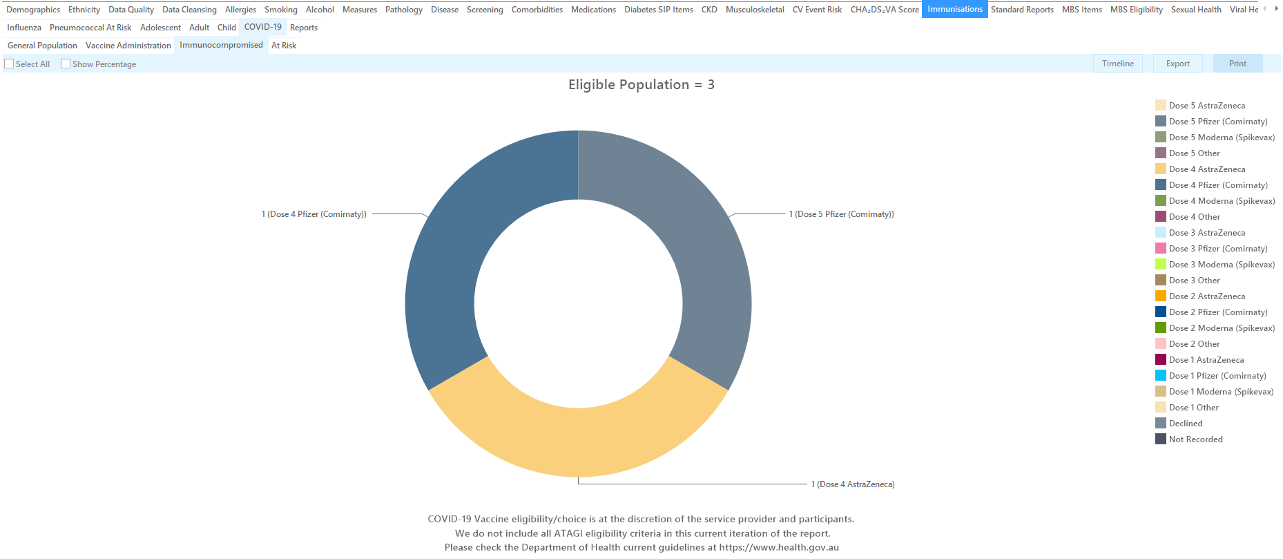Click the 'Dose 1 Other' legend text

tap(1194, 408)
